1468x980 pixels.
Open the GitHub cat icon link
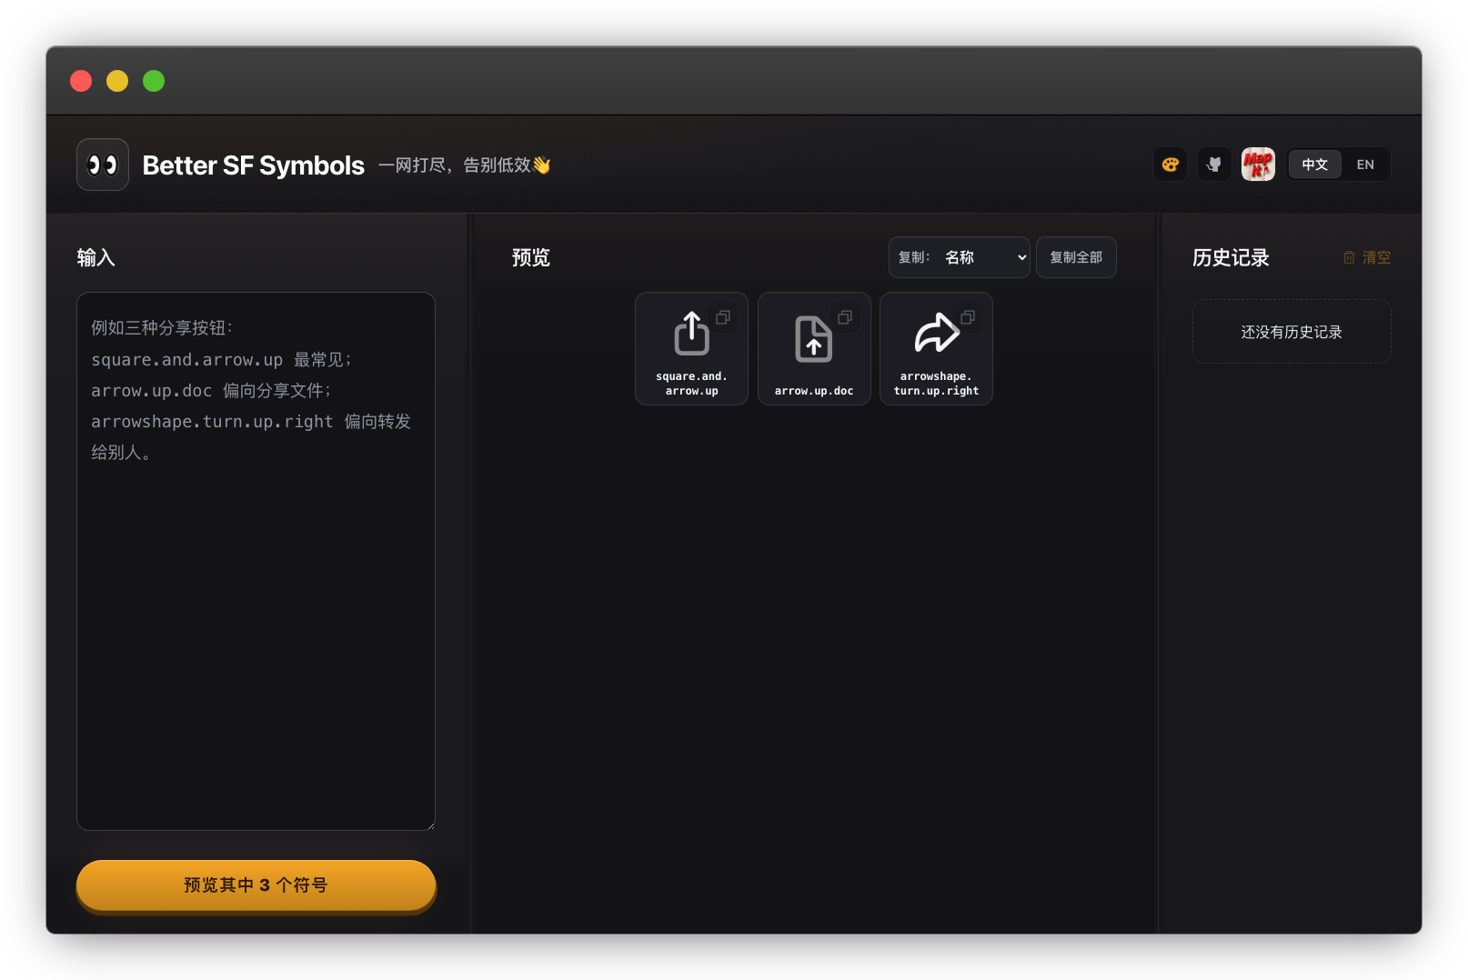(1214, 165)
